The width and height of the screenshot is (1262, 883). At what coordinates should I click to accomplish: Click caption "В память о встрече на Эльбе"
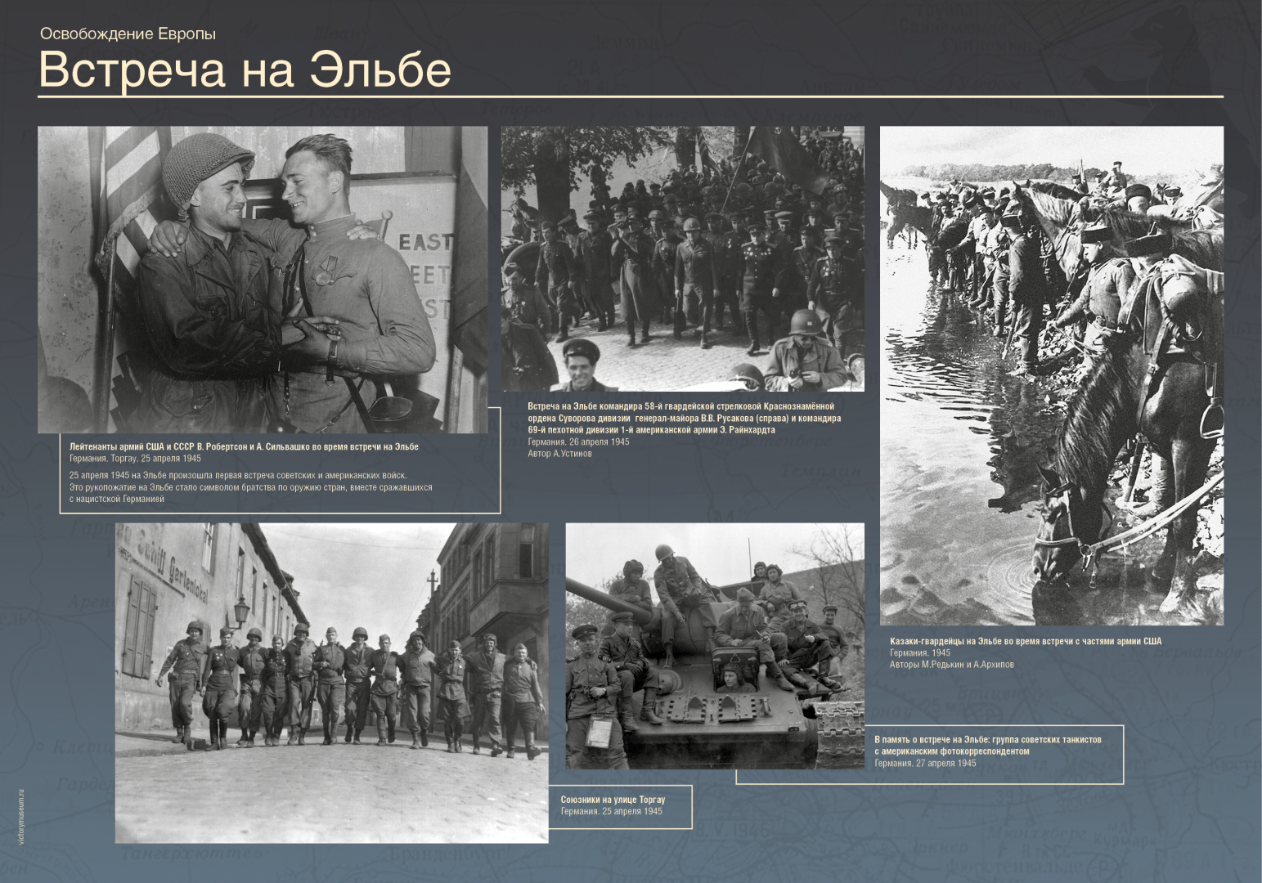pyautogui.click(x=987, y=745)
